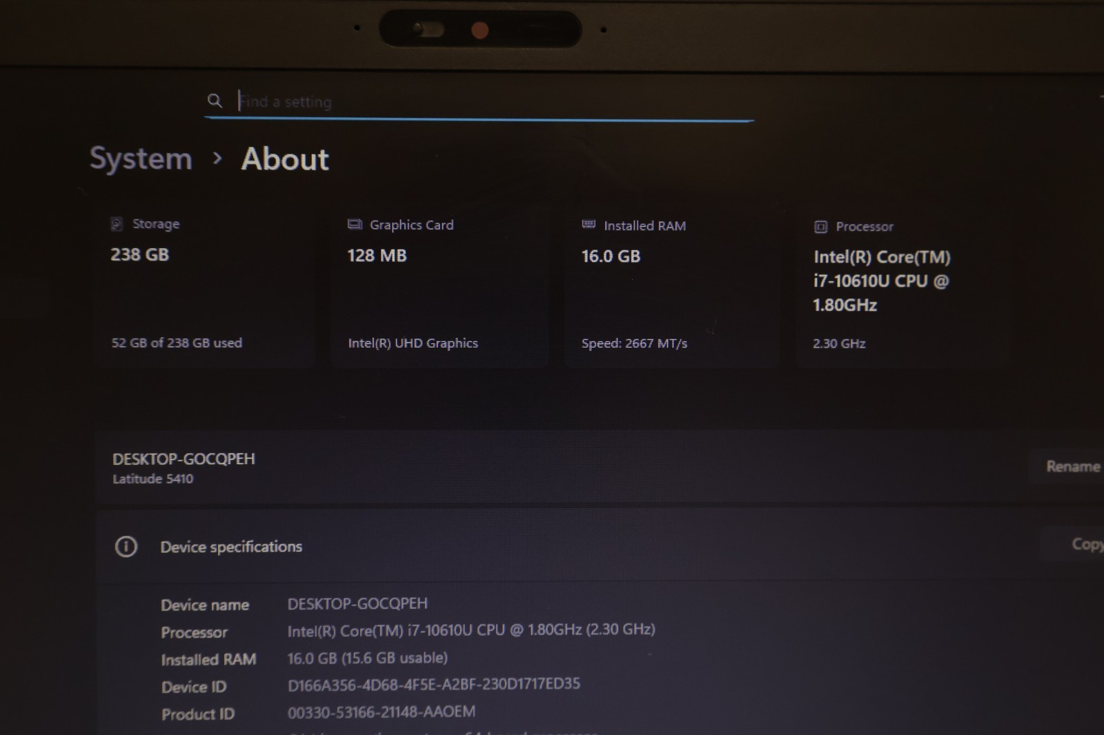The width and height of the screenshot is (1104, 735).
Task: Collapse the Device specifications section header
Action: point(600,546)
